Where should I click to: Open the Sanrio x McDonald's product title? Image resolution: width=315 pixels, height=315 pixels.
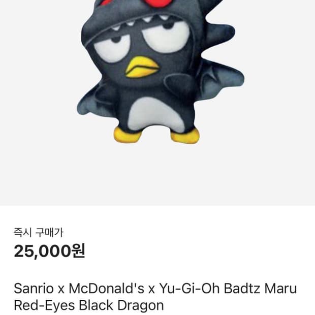pos(155,297)
